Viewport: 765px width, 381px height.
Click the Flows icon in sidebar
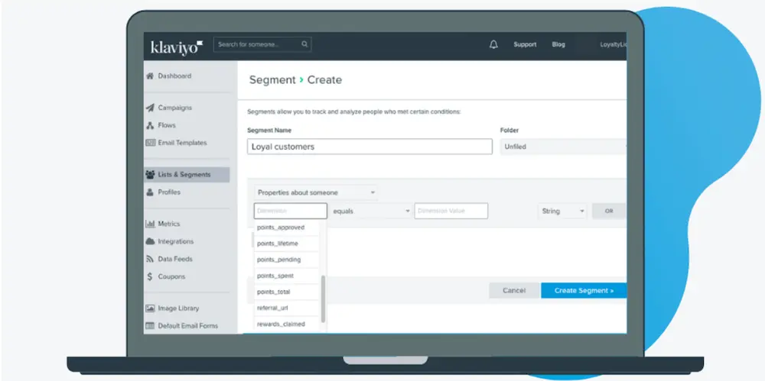coord(150,125)
